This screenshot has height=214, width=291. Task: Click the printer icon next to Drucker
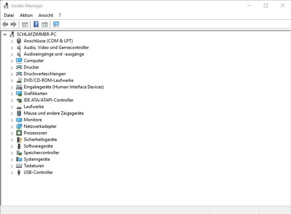tap(19, 67)
